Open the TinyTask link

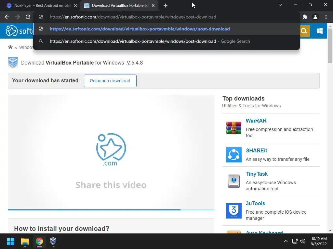pyautogui.click(x=257, y=174)
